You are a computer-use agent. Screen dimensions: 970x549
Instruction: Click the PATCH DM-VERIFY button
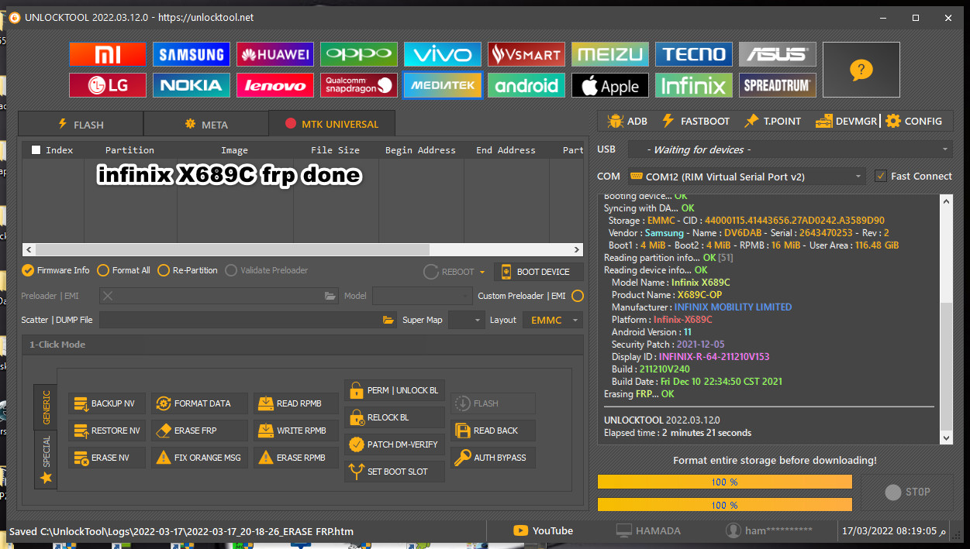click(x=395, y=444)
